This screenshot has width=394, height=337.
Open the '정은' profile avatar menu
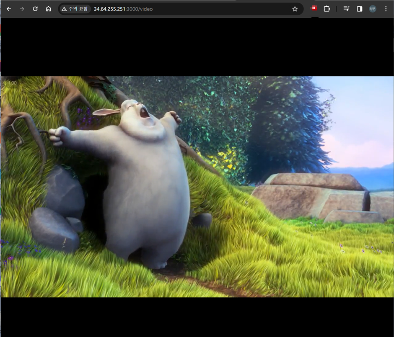[373, 9]
